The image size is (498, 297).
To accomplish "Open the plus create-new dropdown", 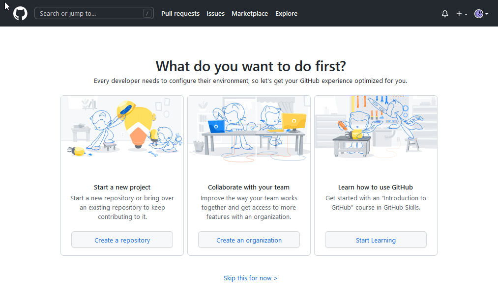I will (462, 14).
